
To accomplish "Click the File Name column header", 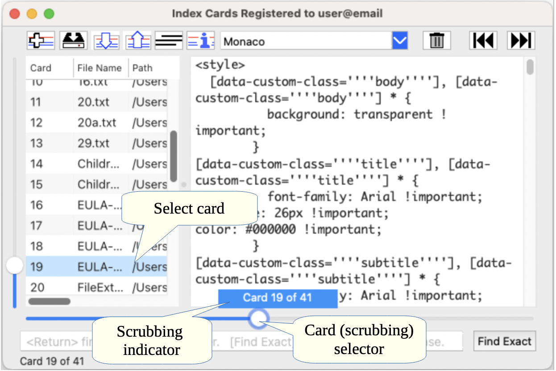I will [x=99, y=68].
